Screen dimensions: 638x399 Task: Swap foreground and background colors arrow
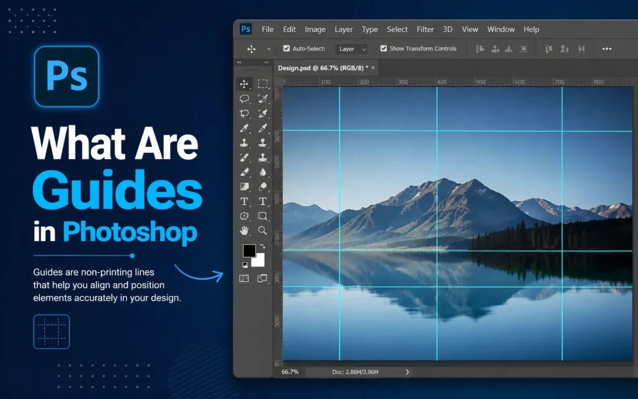(262, 246)
